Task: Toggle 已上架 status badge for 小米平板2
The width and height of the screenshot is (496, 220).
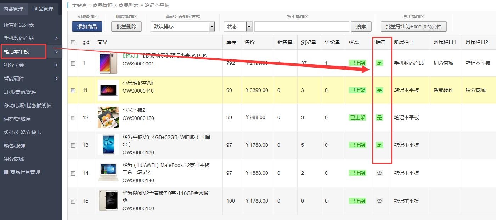Action: coord(357,117)
